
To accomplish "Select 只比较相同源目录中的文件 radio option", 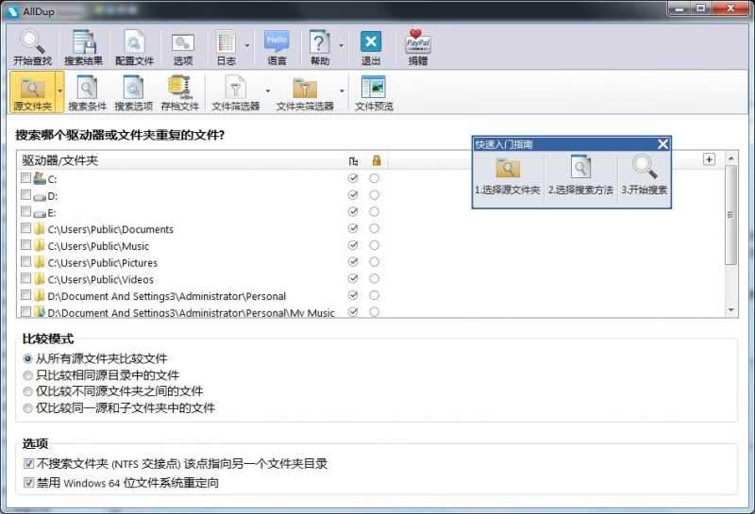I will 28,375.
